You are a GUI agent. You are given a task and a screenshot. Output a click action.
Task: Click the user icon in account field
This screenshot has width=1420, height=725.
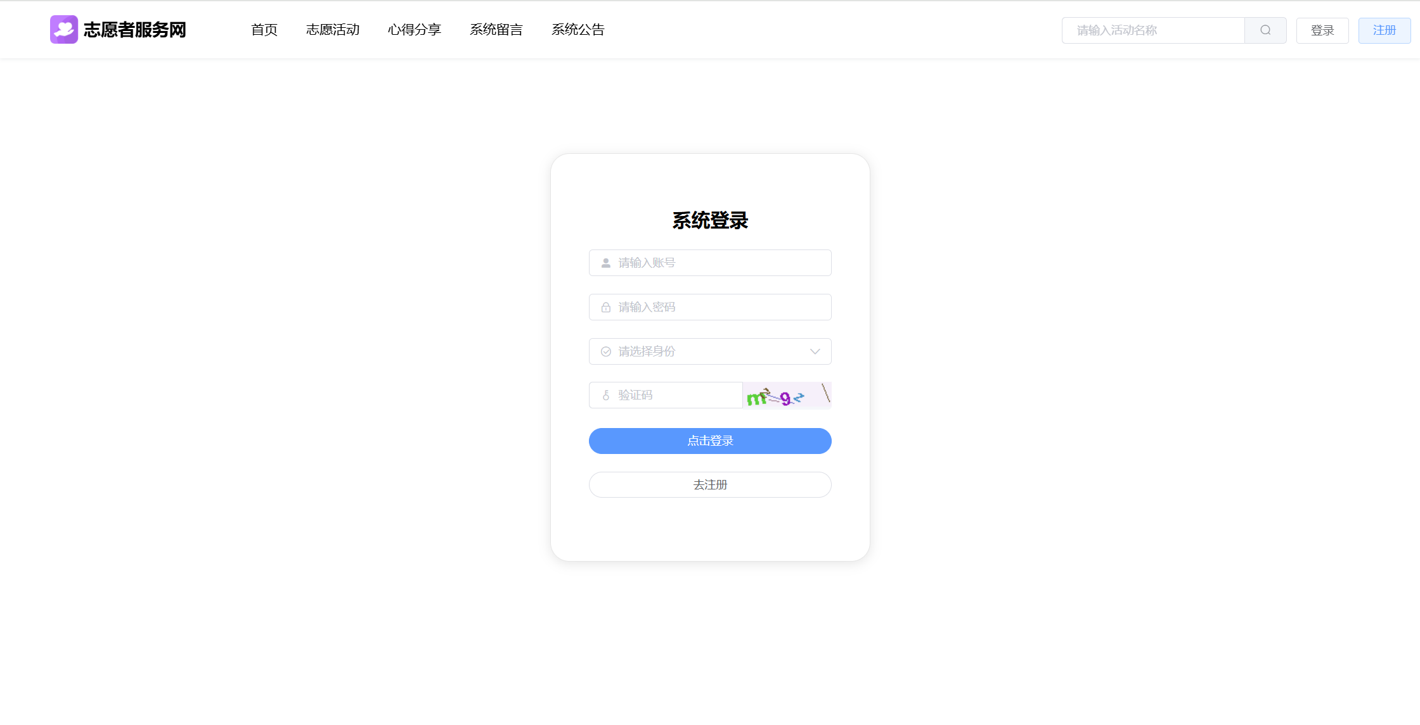coord(606,263)
